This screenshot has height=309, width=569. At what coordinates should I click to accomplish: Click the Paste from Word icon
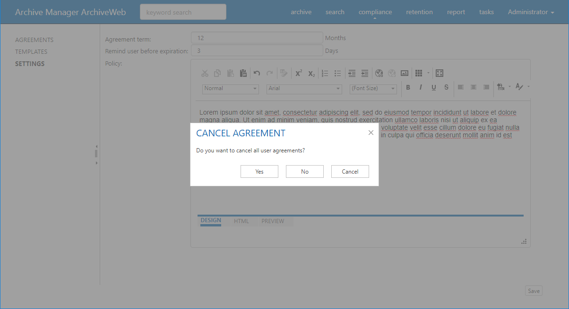click(x=243, y=73)
